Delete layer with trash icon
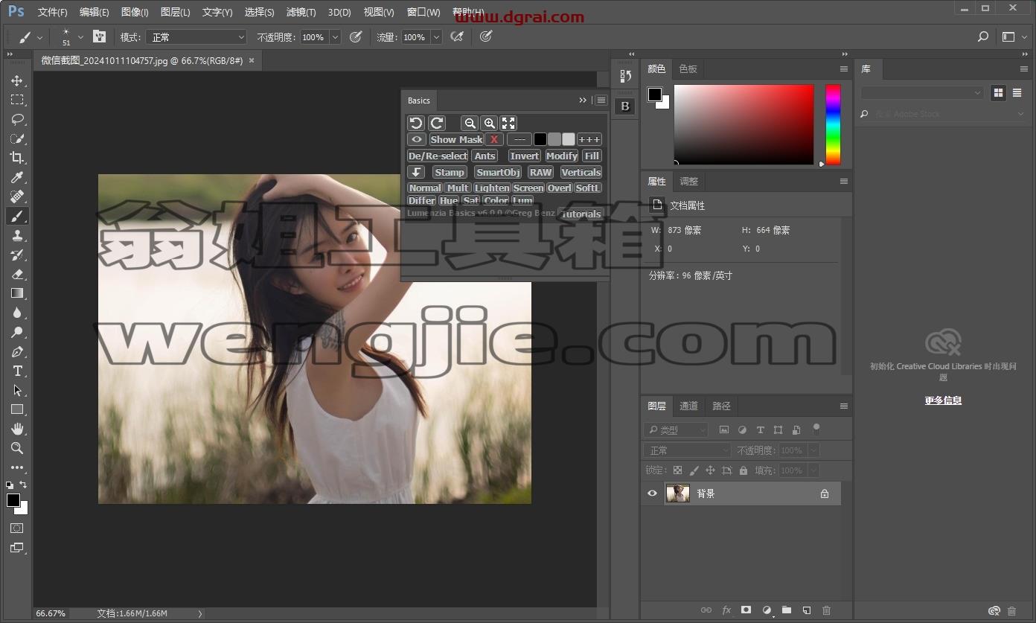Image resolution: width=1036 pixels, height=623 pixels. pyautogui.click(x=826, y=610)
